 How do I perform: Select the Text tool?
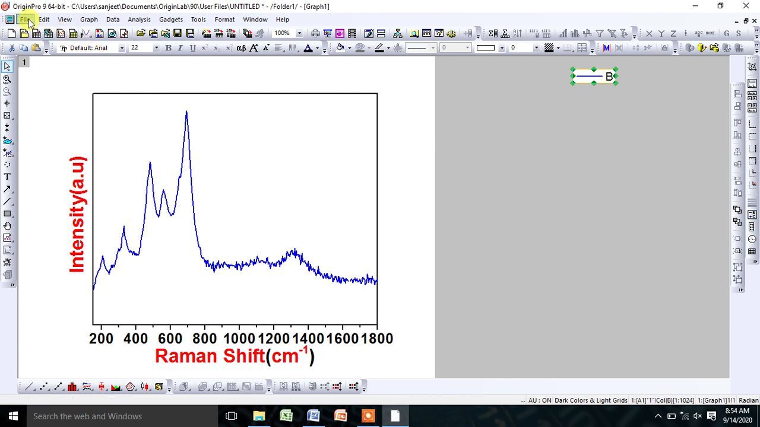[x=7, y=177]
